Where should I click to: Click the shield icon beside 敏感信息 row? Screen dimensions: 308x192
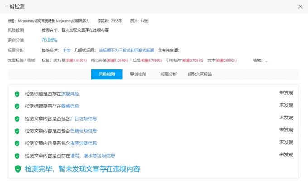17,106
